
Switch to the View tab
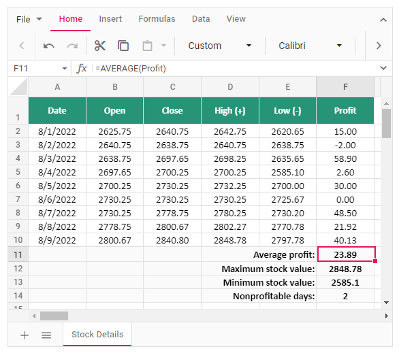tap(236, 19)
